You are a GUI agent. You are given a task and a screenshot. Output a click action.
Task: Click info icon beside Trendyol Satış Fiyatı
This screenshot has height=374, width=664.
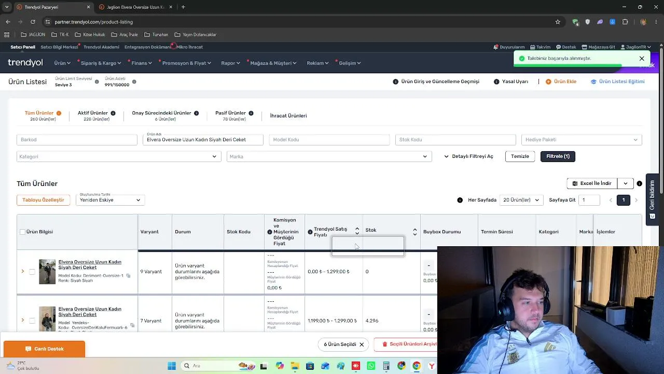click(310, 232)
